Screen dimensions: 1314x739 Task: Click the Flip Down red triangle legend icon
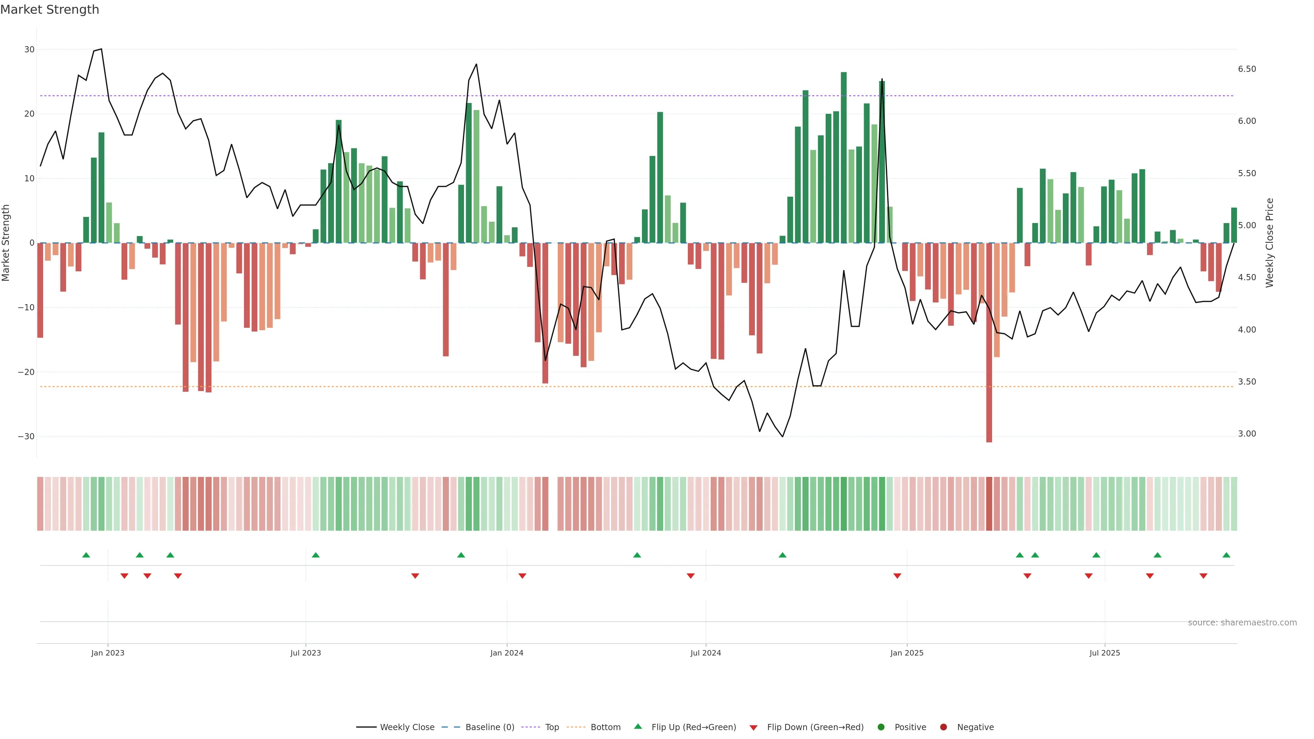point(753,728)
